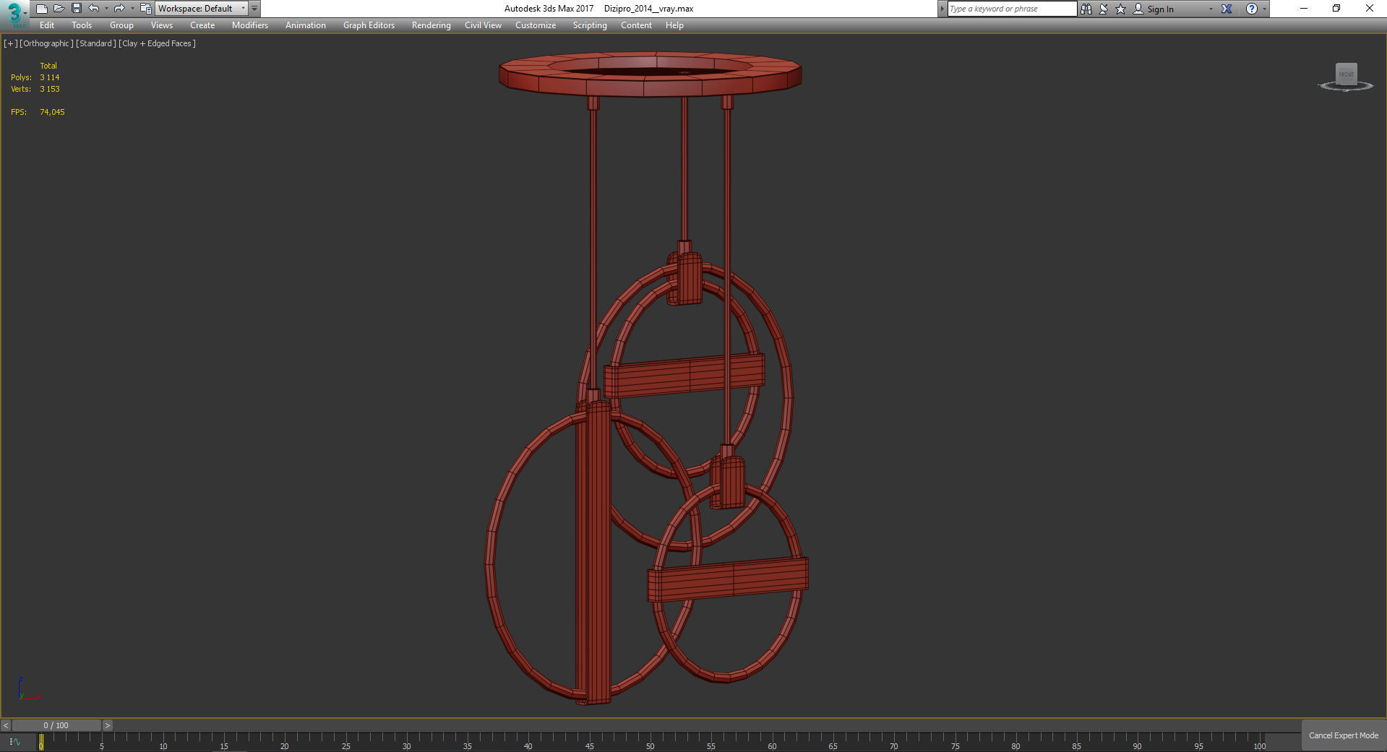
Task: Click the Clay + Edged Faces shading label
Action: (x=157, y=43)
